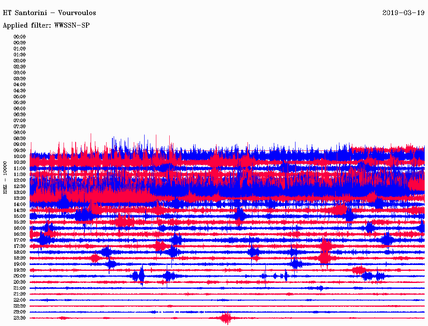The image size is (428, 326).
Task: Click the 06:30 time label
Action: (20, 115)
